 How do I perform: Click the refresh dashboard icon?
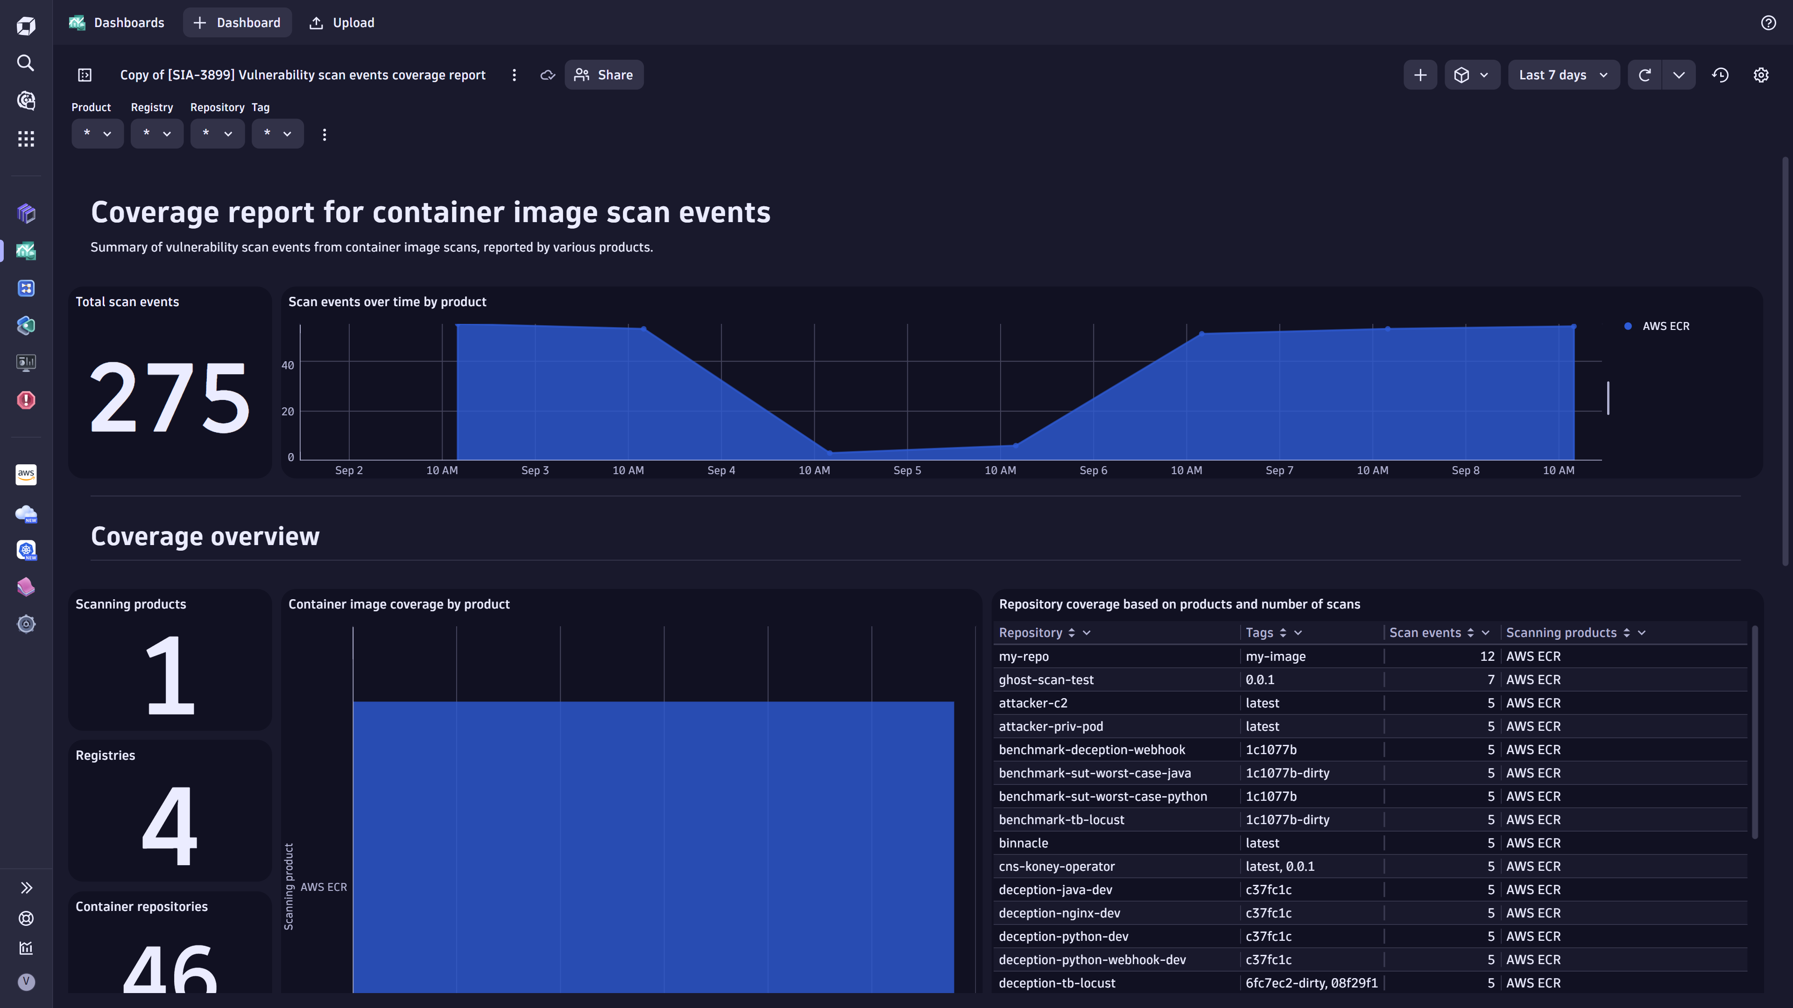(x=1645, y=75)
